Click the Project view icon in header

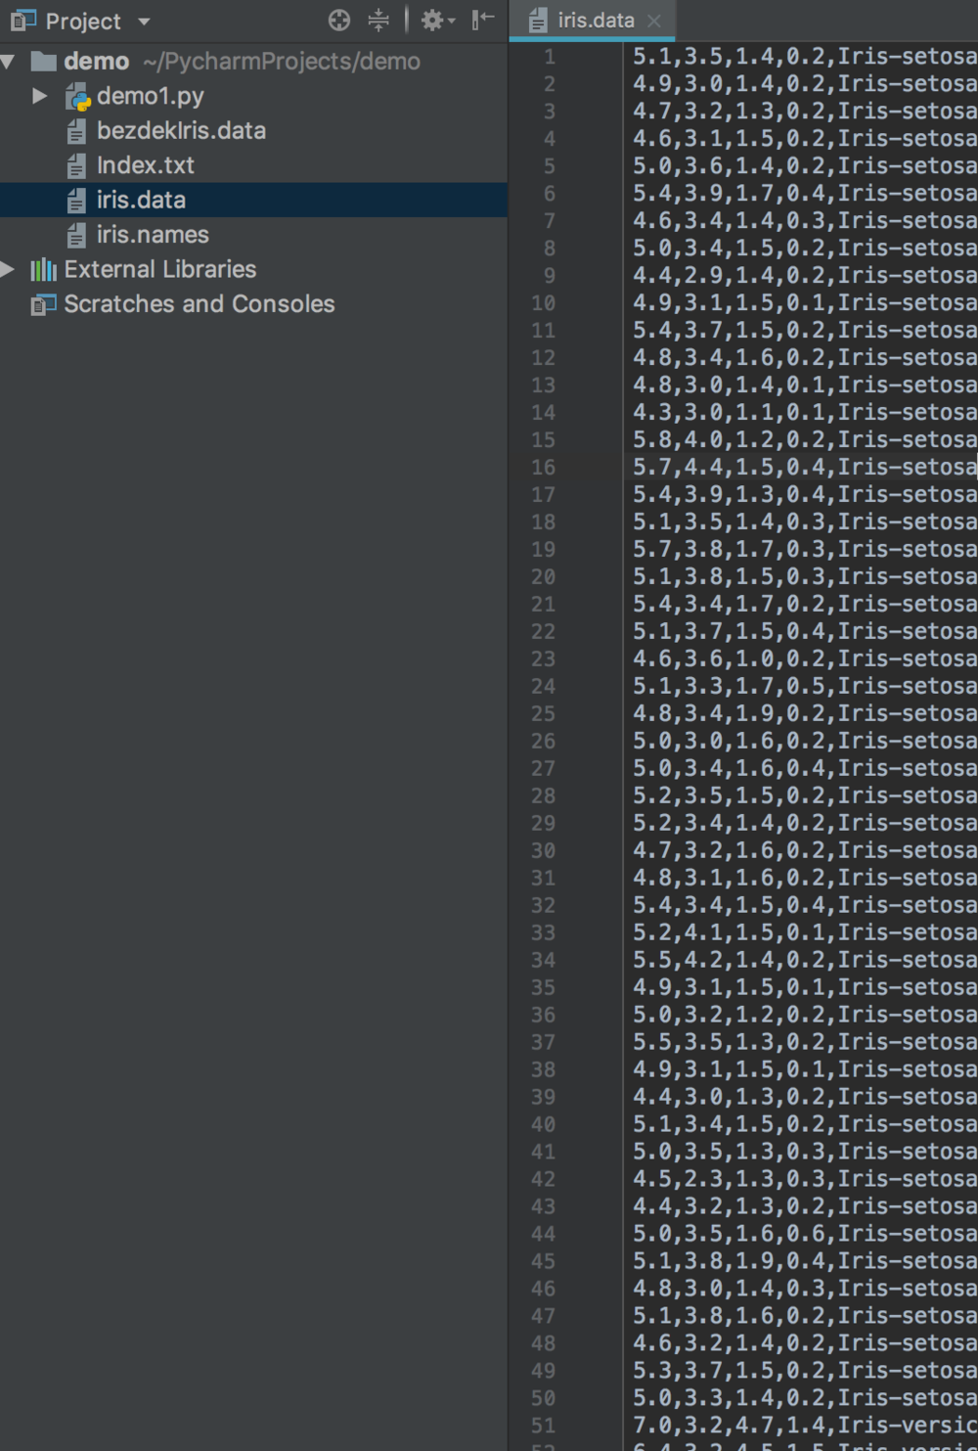[23, 21]
